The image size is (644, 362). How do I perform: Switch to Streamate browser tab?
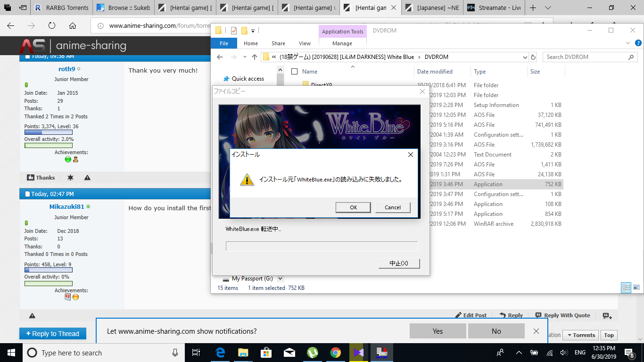(x=493, y=8)
